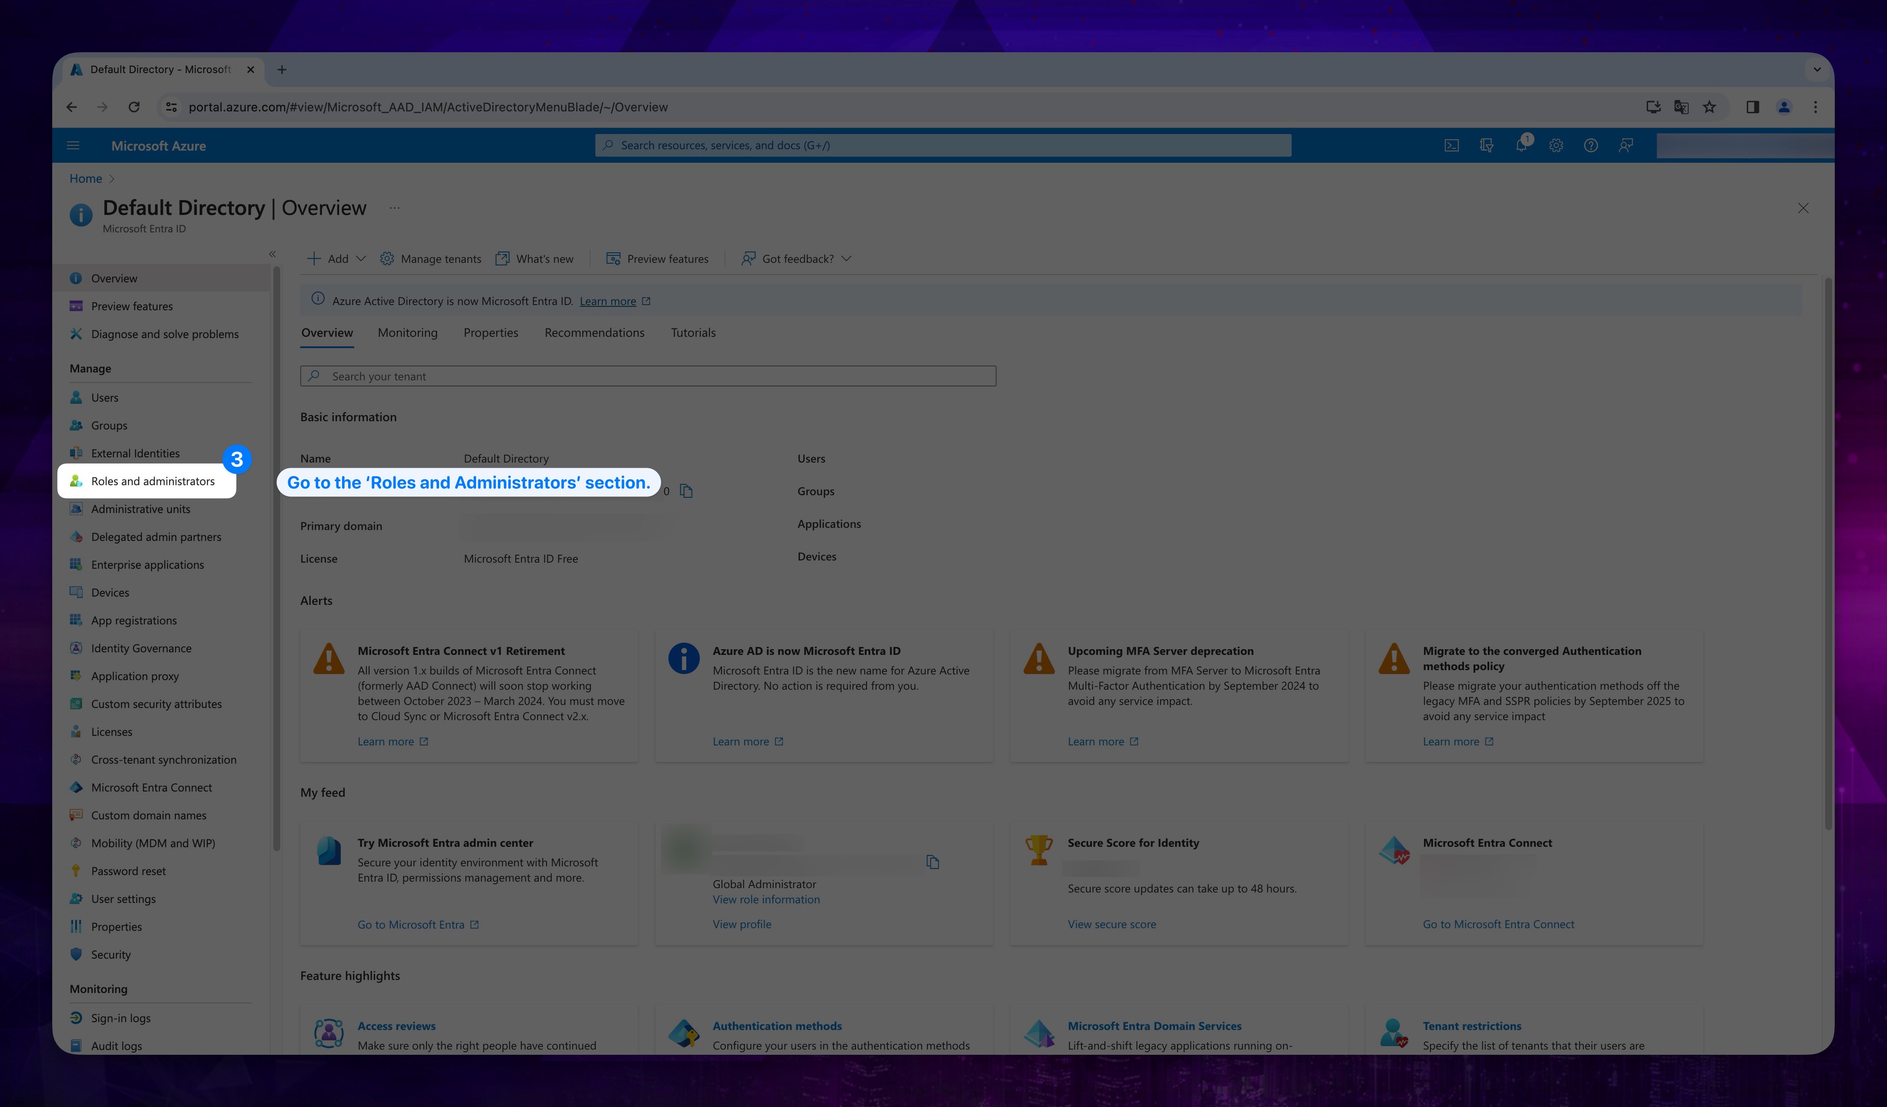Open Application proxy
Viewport: 1887px width, 1107px height.
coord(135,676)
